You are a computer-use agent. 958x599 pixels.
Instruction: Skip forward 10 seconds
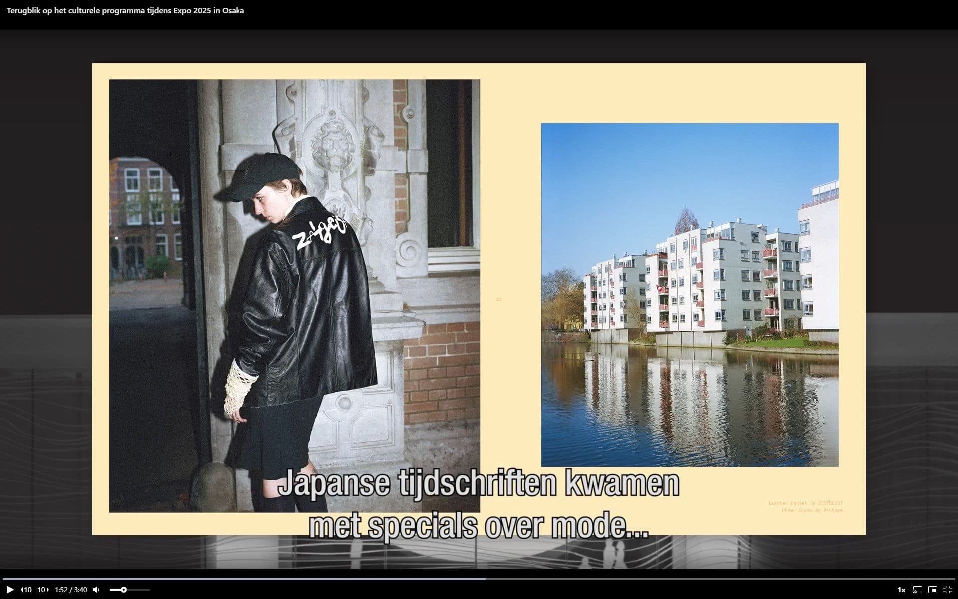(x=43, y=590)
